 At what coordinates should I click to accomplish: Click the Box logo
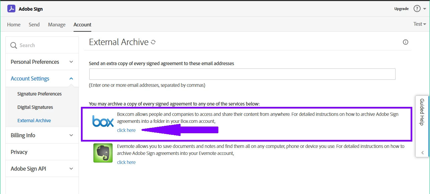tap(103, 122)
